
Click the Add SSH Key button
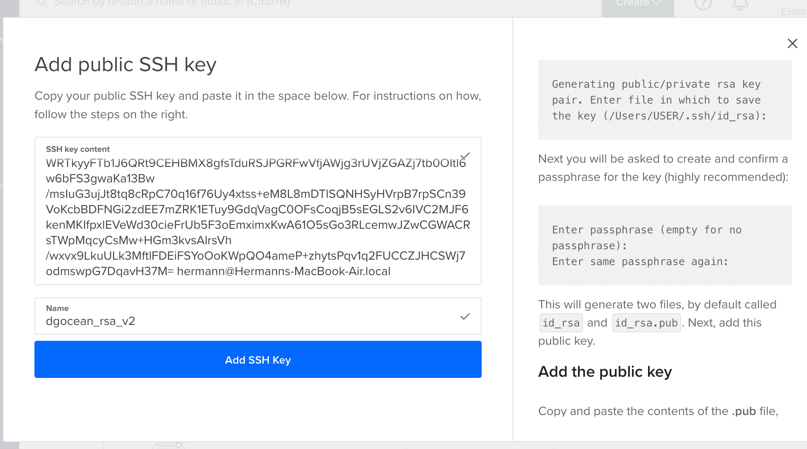point(258,359)
